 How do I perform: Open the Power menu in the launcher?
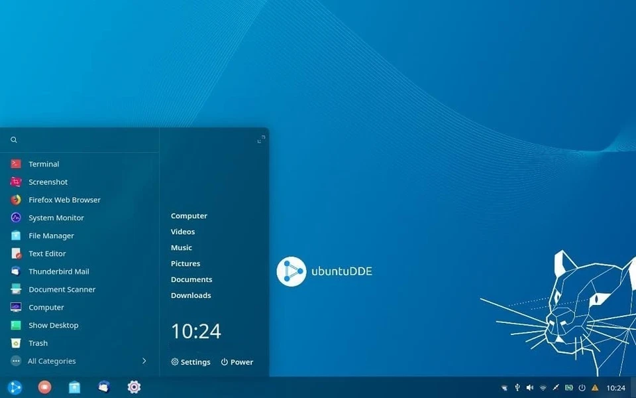coord(237,362)
